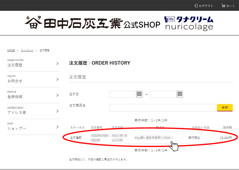Image resolution: width=239 pixels, height=170 pixels.
Task: Click the アドレス帳 sidebar arrow
Action: coord(57,111)
